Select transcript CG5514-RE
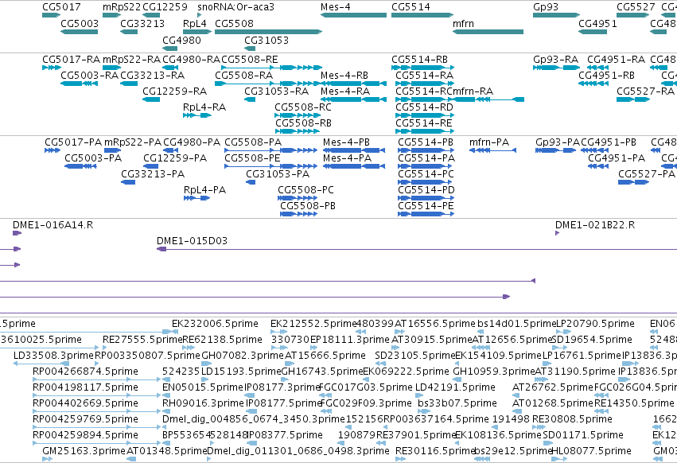The height and width of the screenshot is (463, 677). [425, 131]
